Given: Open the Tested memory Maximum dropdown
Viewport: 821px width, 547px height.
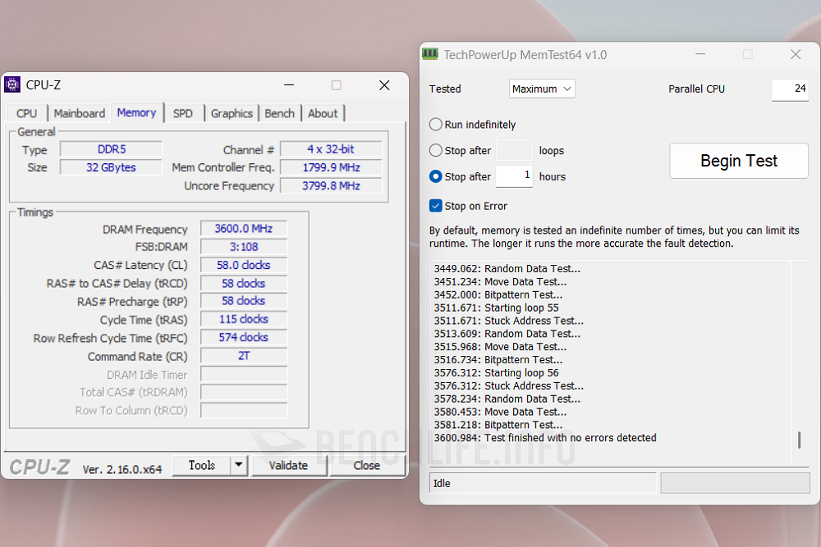Looking at the screenshot, I should click(x=542, y=89).
